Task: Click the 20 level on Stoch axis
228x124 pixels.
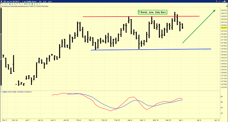Action: click(222, 113)
